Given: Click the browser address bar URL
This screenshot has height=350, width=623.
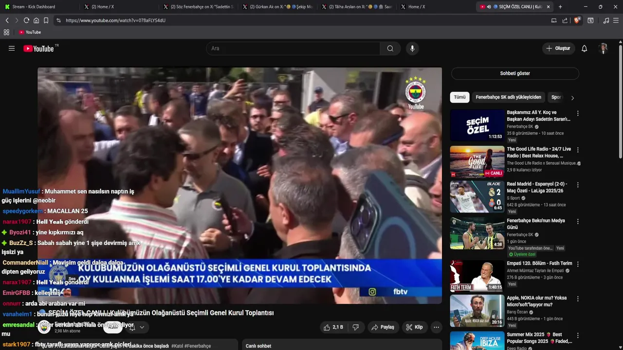Looking at the screenshot, I should click(x=115, y=20).
